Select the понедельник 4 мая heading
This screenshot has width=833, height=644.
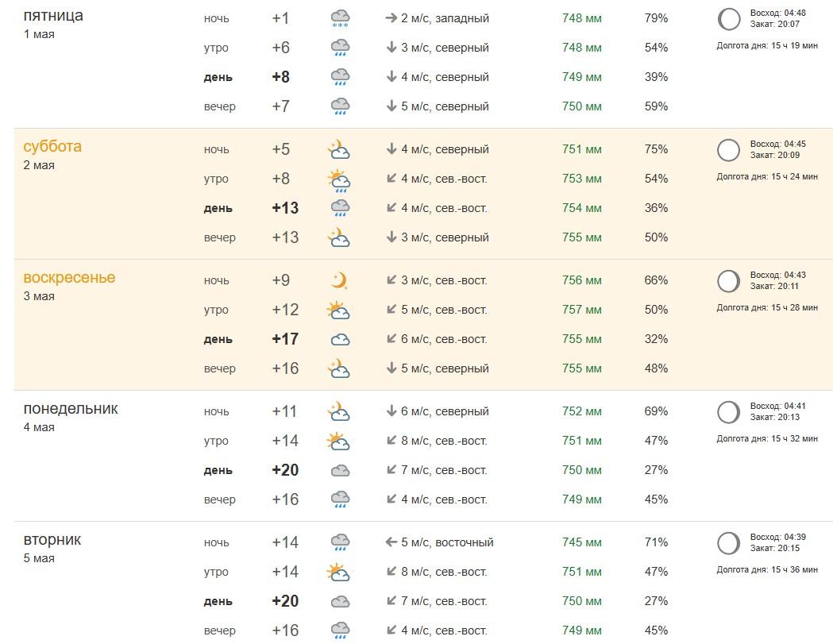coord(71,409)
